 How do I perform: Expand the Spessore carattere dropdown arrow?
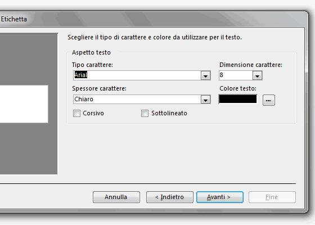click(205, 100)
